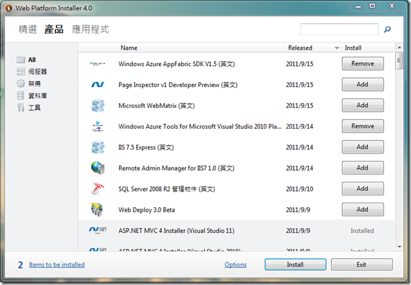Open the Items to be installed link
The height and width of the screenshot is (285, 411).
point(57,265)
